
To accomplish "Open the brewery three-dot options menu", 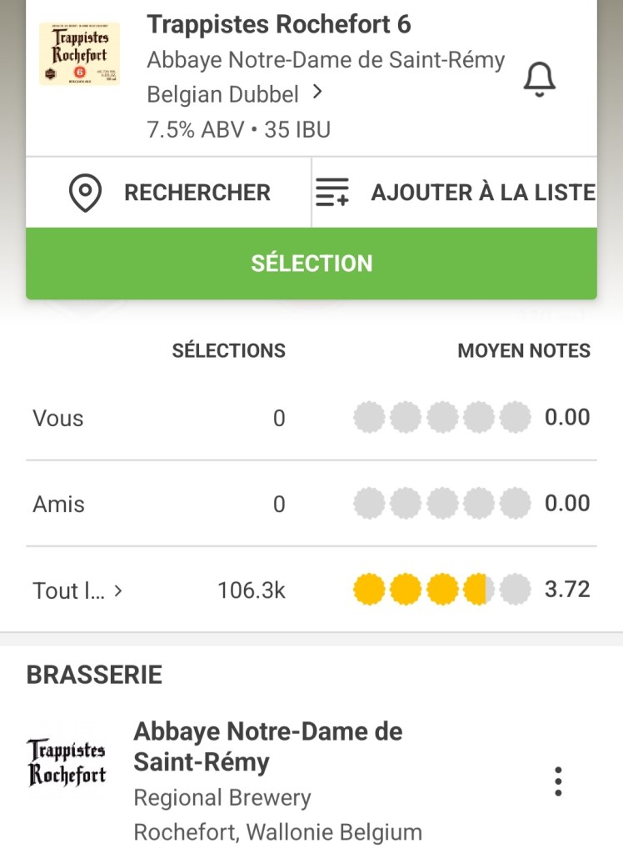I will pyautogui.click(x=558, y=781).
